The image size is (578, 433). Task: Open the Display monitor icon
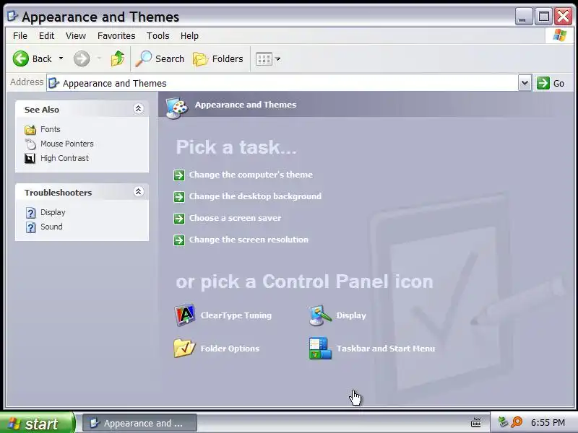click(x=320, y=315)
